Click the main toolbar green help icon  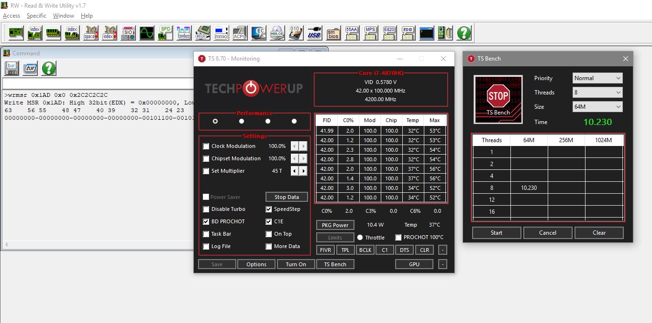pos(464,33)
